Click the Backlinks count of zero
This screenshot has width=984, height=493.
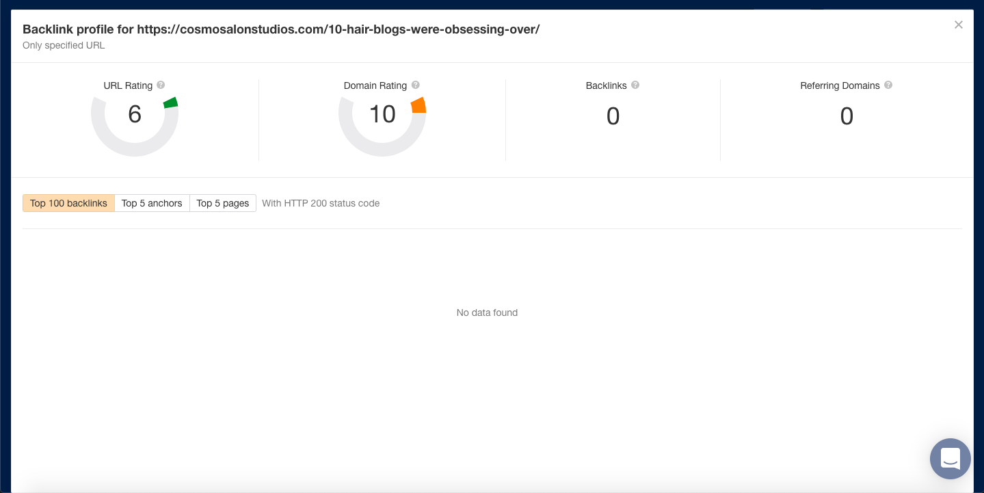613,116
